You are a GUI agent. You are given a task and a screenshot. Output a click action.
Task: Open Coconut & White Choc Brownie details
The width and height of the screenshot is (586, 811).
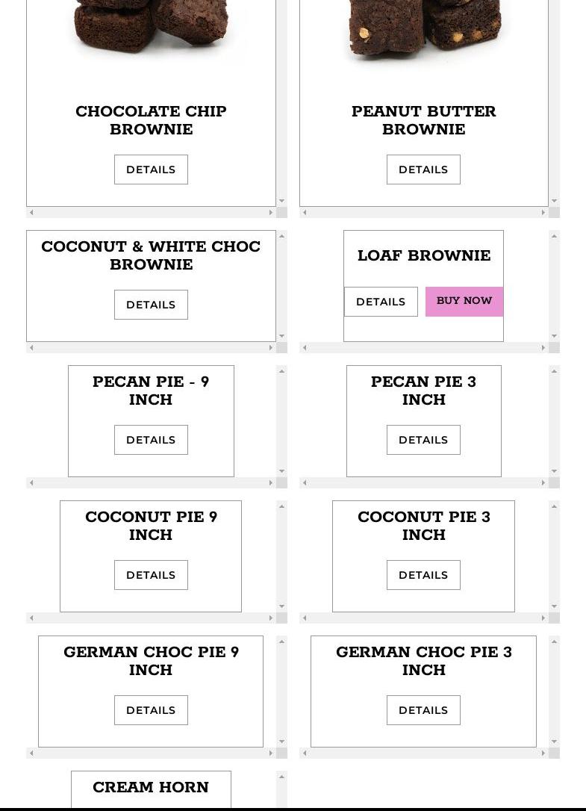tap(151, 305)
